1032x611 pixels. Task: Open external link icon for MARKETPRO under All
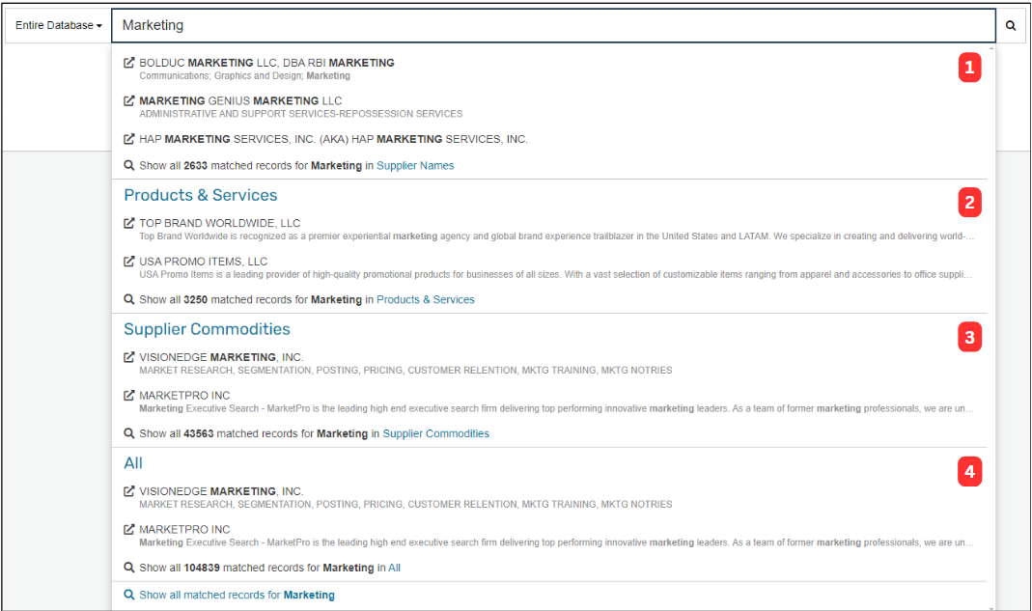[x=129, y=529]
